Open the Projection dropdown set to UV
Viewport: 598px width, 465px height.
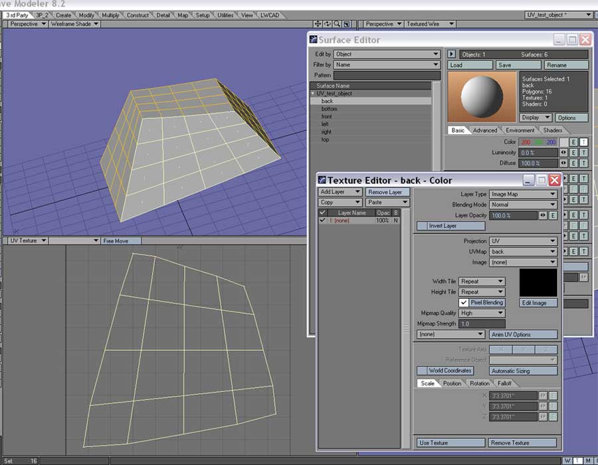coord(524,241)
